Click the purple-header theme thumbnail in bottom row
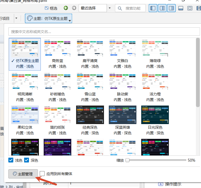This screenshot has height=188, width=201. 57,147
